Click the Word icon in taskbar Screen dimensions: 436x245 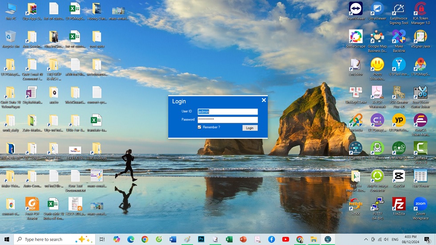(x=173, y=239)
